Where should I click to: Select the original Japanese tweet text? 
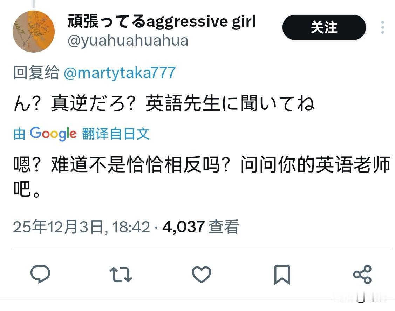coord(164,103)
